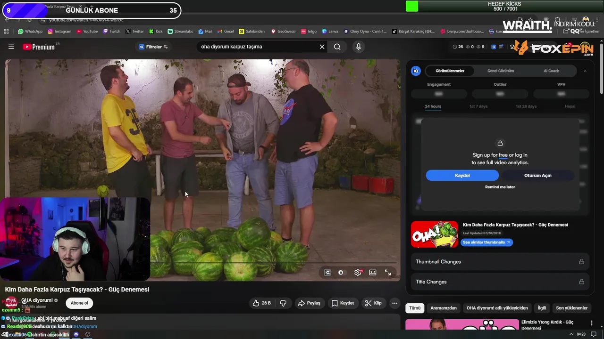Viewport: 604px width, 339px height.
Task: Open the Elimizle Ytong Kırdık video title
Action: (x=547, y=325)
